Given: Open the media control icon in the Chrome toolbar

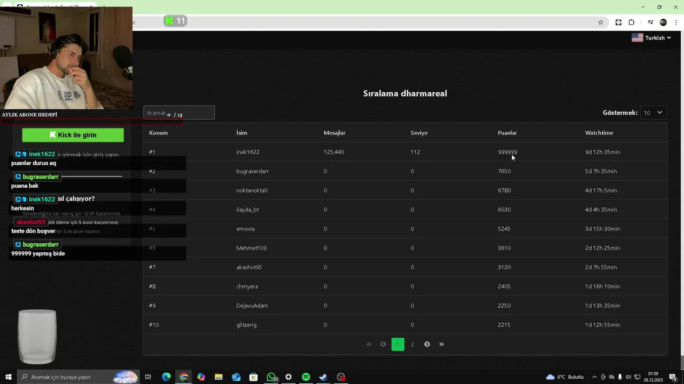Looking at the screenshot, I should [x=650, y=22].
